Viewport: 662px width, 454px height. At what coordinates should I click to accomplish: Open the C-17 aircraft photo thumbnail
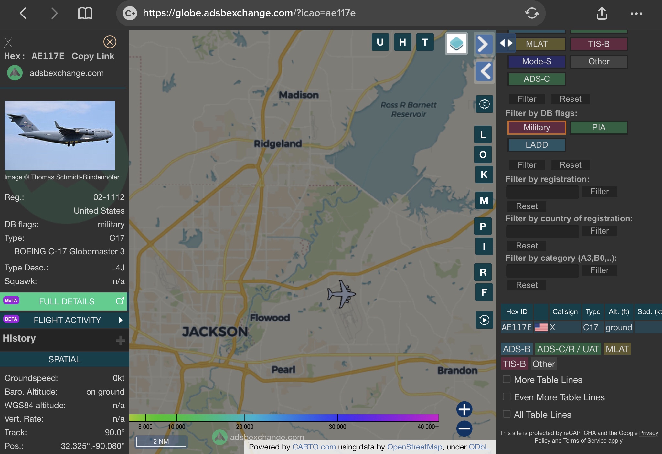[x=60, y=136]
